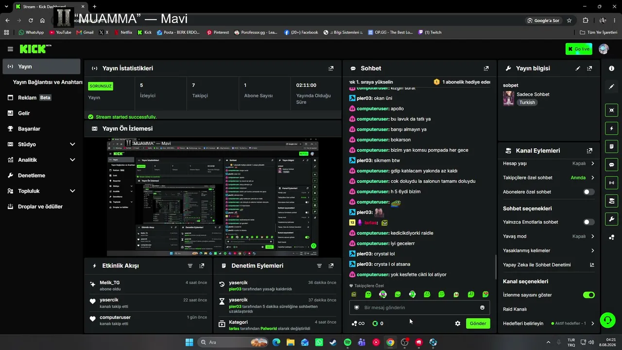Click the info icon in right rail

(612, 69)
